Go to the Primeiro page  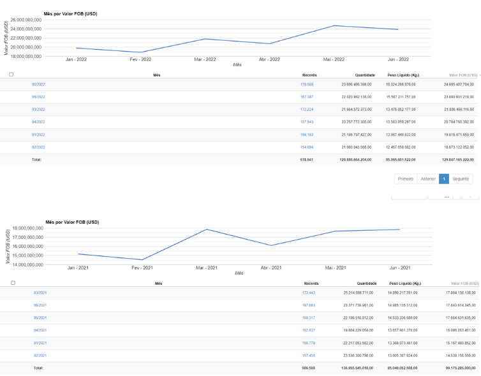(406, 179)
